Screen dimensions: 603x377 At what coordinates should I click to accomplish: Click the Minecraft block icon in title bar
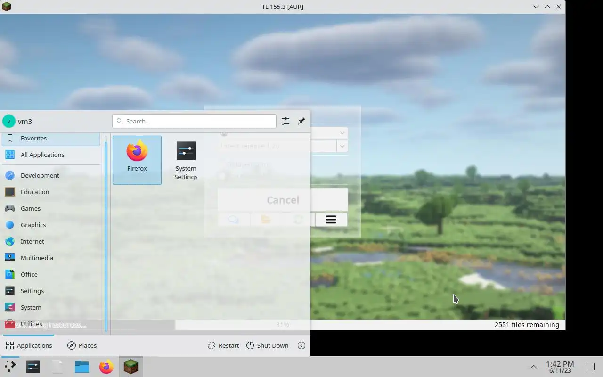(7, 7)
